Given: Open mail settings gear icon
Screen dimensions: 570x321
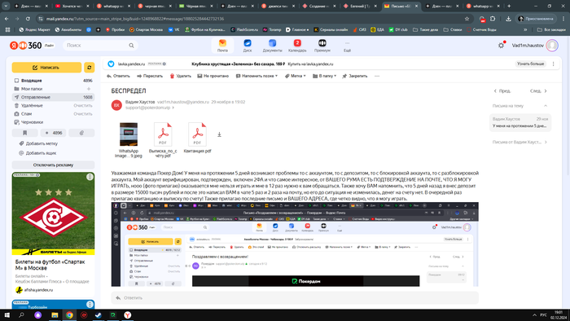Looking at the screenshot, I should 501,46.
